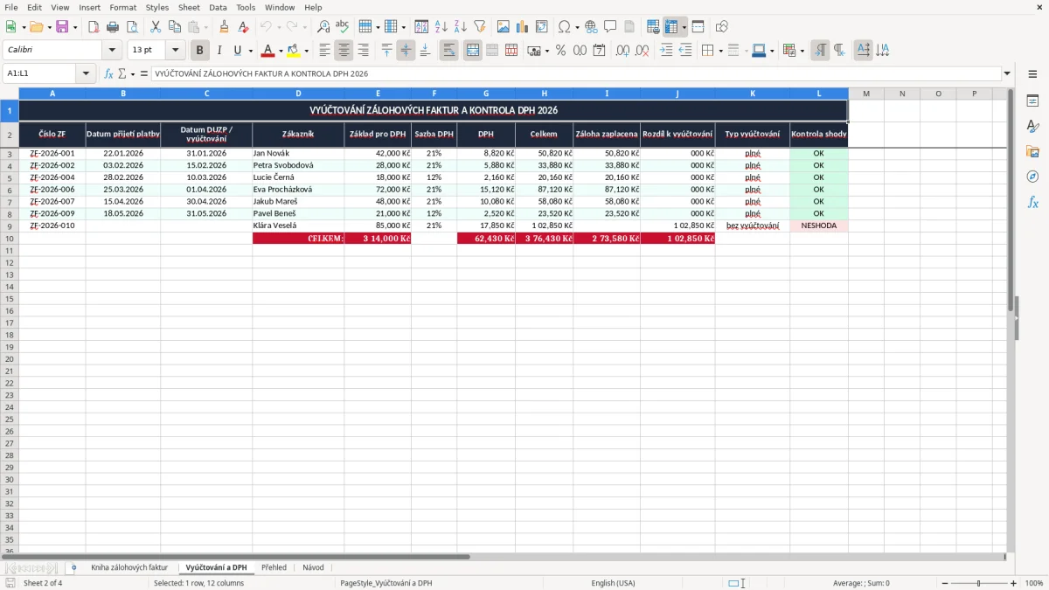Image resolution: width=1049 pixels, height=590 pixels.
Task: Click the Copy icon
Action: point(175,27)
